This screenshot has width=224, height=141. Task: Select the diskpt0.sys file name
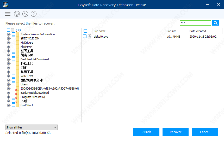pyautogui.click(x=101, y=37)
